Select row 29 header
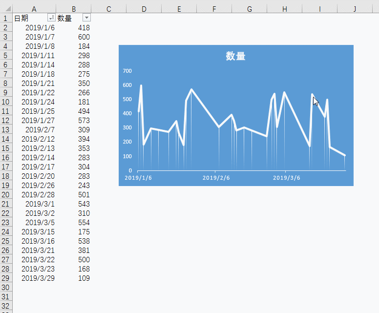 coord(6,278)
